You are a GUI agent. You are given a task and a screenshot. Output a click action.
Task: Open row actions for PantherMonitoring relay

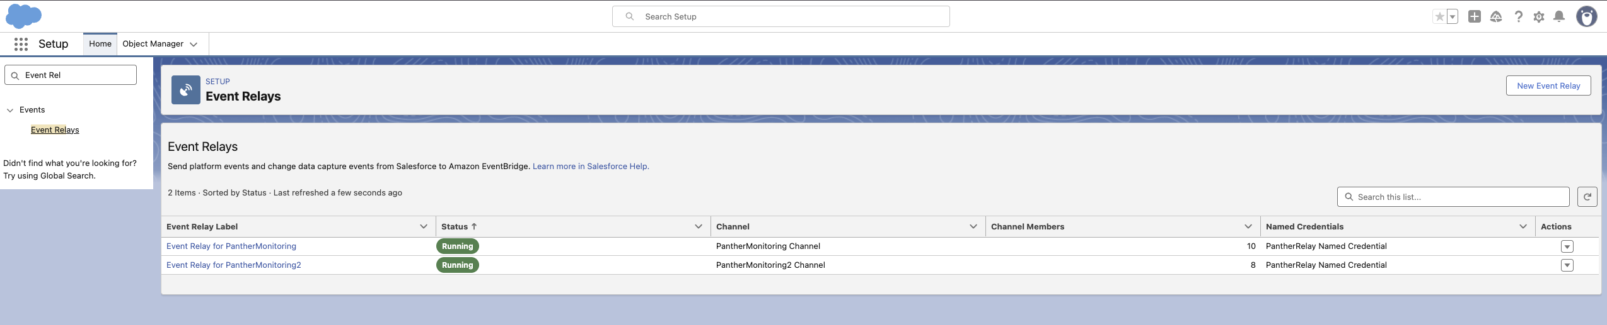click(x=1567, y=246)
